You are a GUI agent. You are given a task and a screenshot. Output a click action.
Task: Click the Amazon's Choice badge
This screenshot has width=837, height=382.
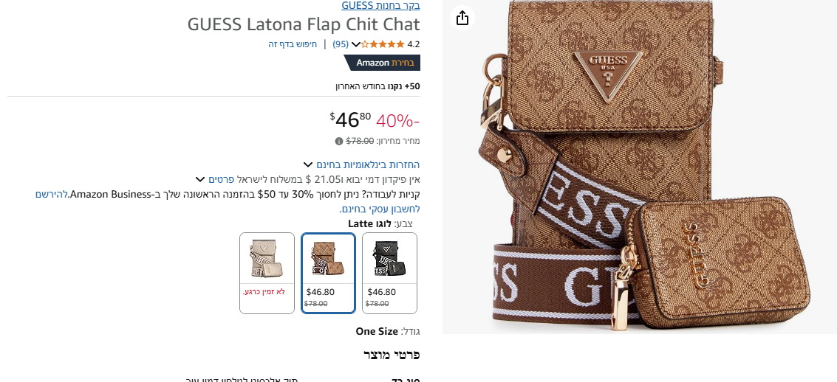382,63
